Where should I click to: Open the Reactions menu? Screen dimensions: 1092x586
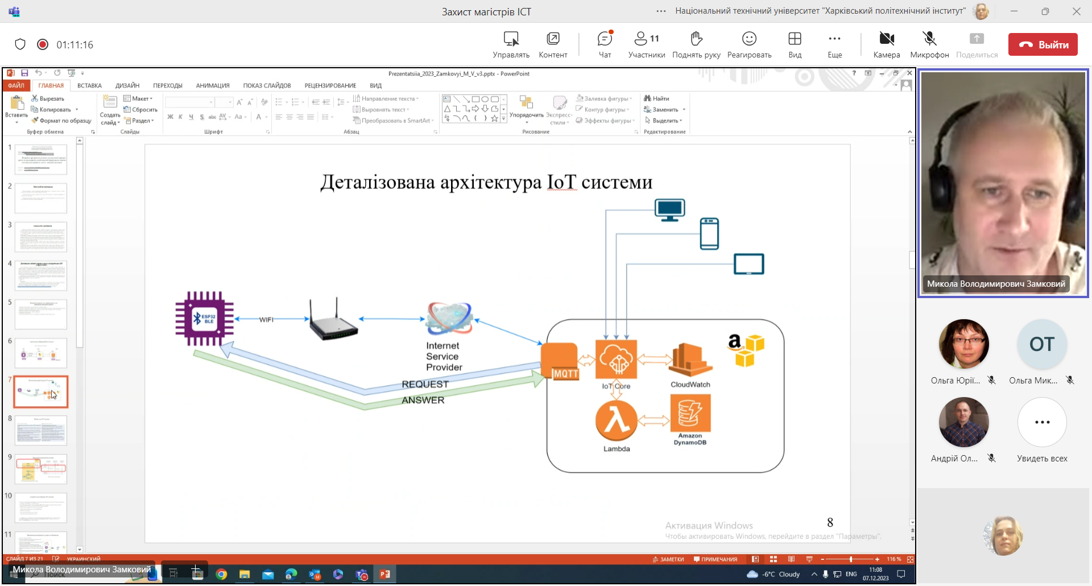(x=749, y=44)
